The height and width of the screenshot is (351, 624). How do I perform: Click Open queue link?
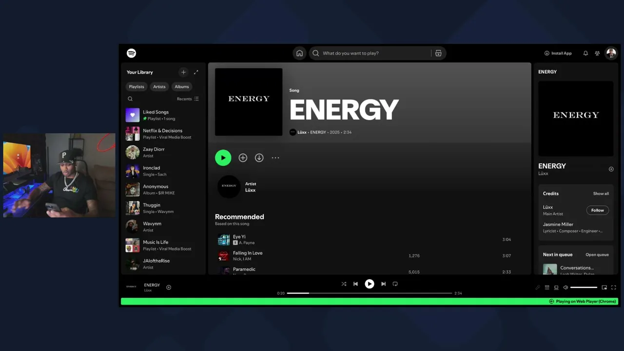[597, 254]
